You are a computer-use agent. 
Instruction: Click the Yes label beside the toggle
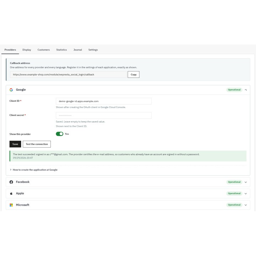point(67,134)
